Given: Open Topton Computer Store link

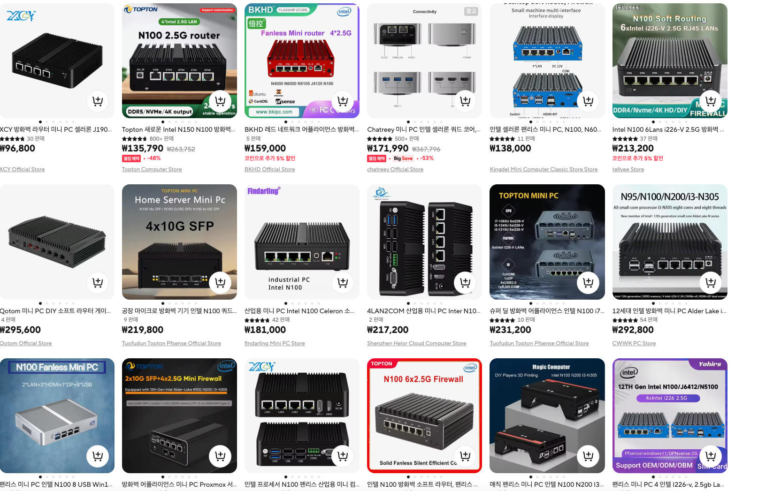Looking at the screenshot, I should pyautogui.click(x=152, y=169).
